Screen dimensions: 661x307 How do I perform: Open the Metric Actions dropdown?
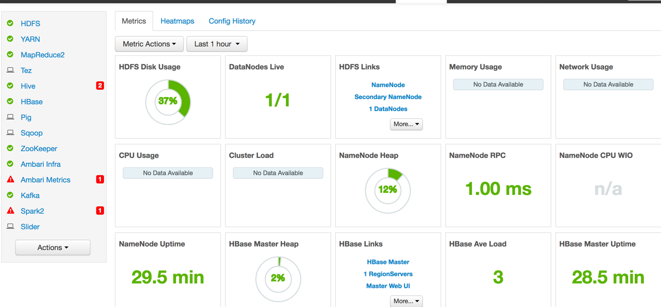tap(149, 44)
